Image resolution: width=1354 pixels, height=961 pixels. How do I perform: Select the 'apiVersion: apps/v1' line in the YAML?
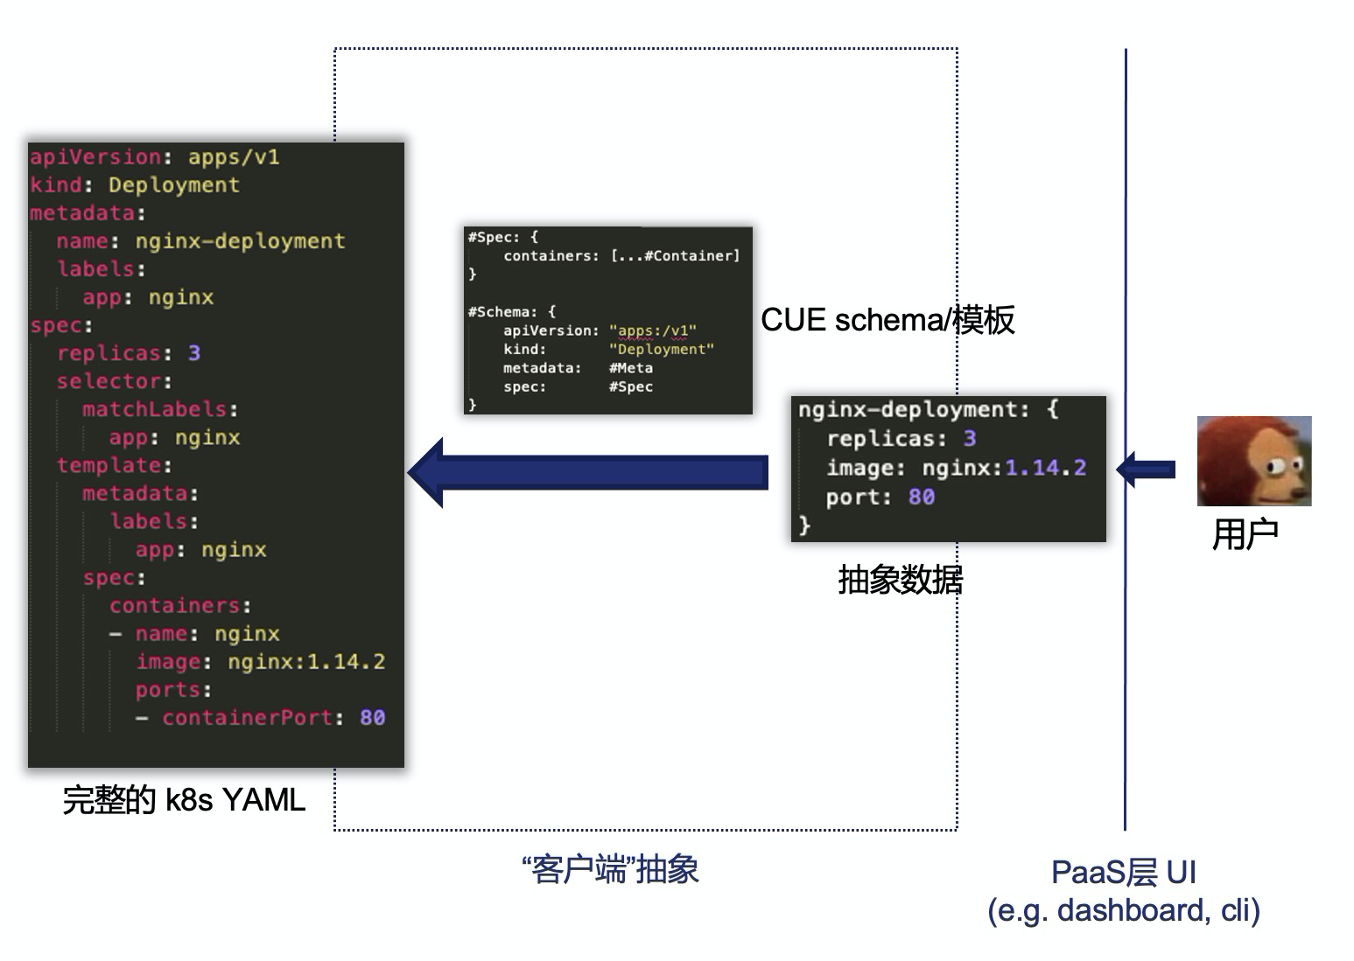point(155,157)
